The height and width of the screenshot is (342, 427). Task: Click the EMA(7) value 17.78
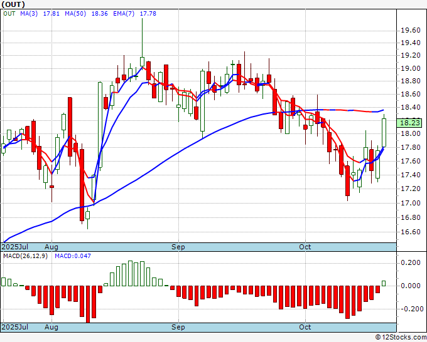(148, 14)
